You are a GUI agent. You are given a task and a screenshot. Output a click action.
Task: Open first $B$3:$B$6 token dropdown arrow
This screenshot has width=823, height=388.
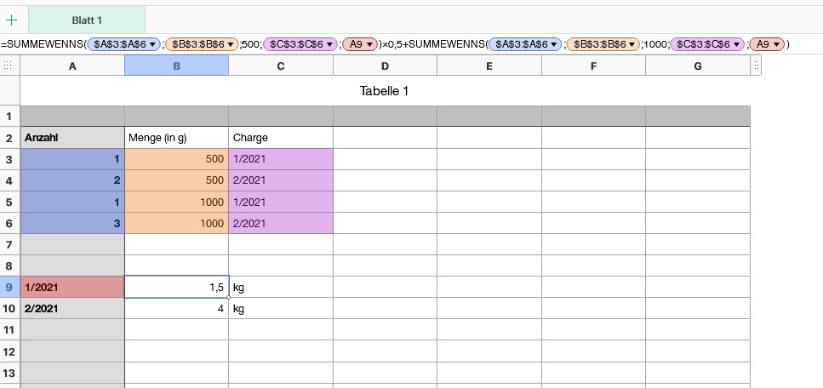tap(231, 43)
